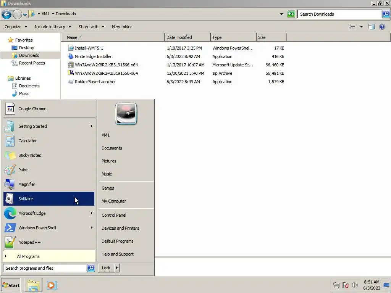The height and width of the screenshot is (293, 391).
Task: Sort by Type column header
Action: tap(233, 37)
